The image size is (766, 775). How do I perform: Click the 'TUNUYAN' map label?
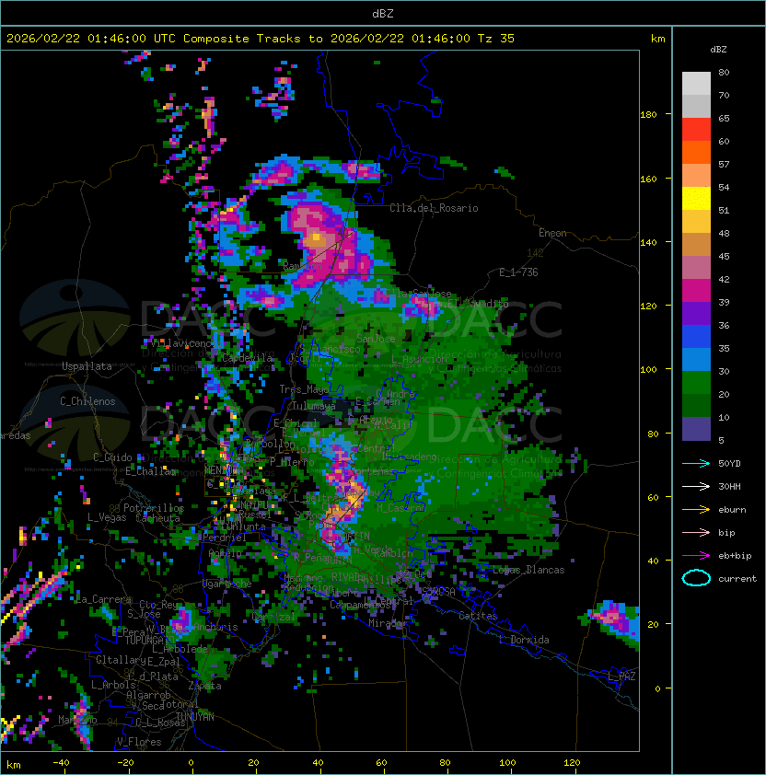pos(195,717)
